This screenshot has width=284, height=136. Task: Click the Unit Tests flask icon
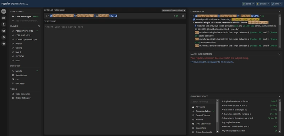(x=13, y=84)
